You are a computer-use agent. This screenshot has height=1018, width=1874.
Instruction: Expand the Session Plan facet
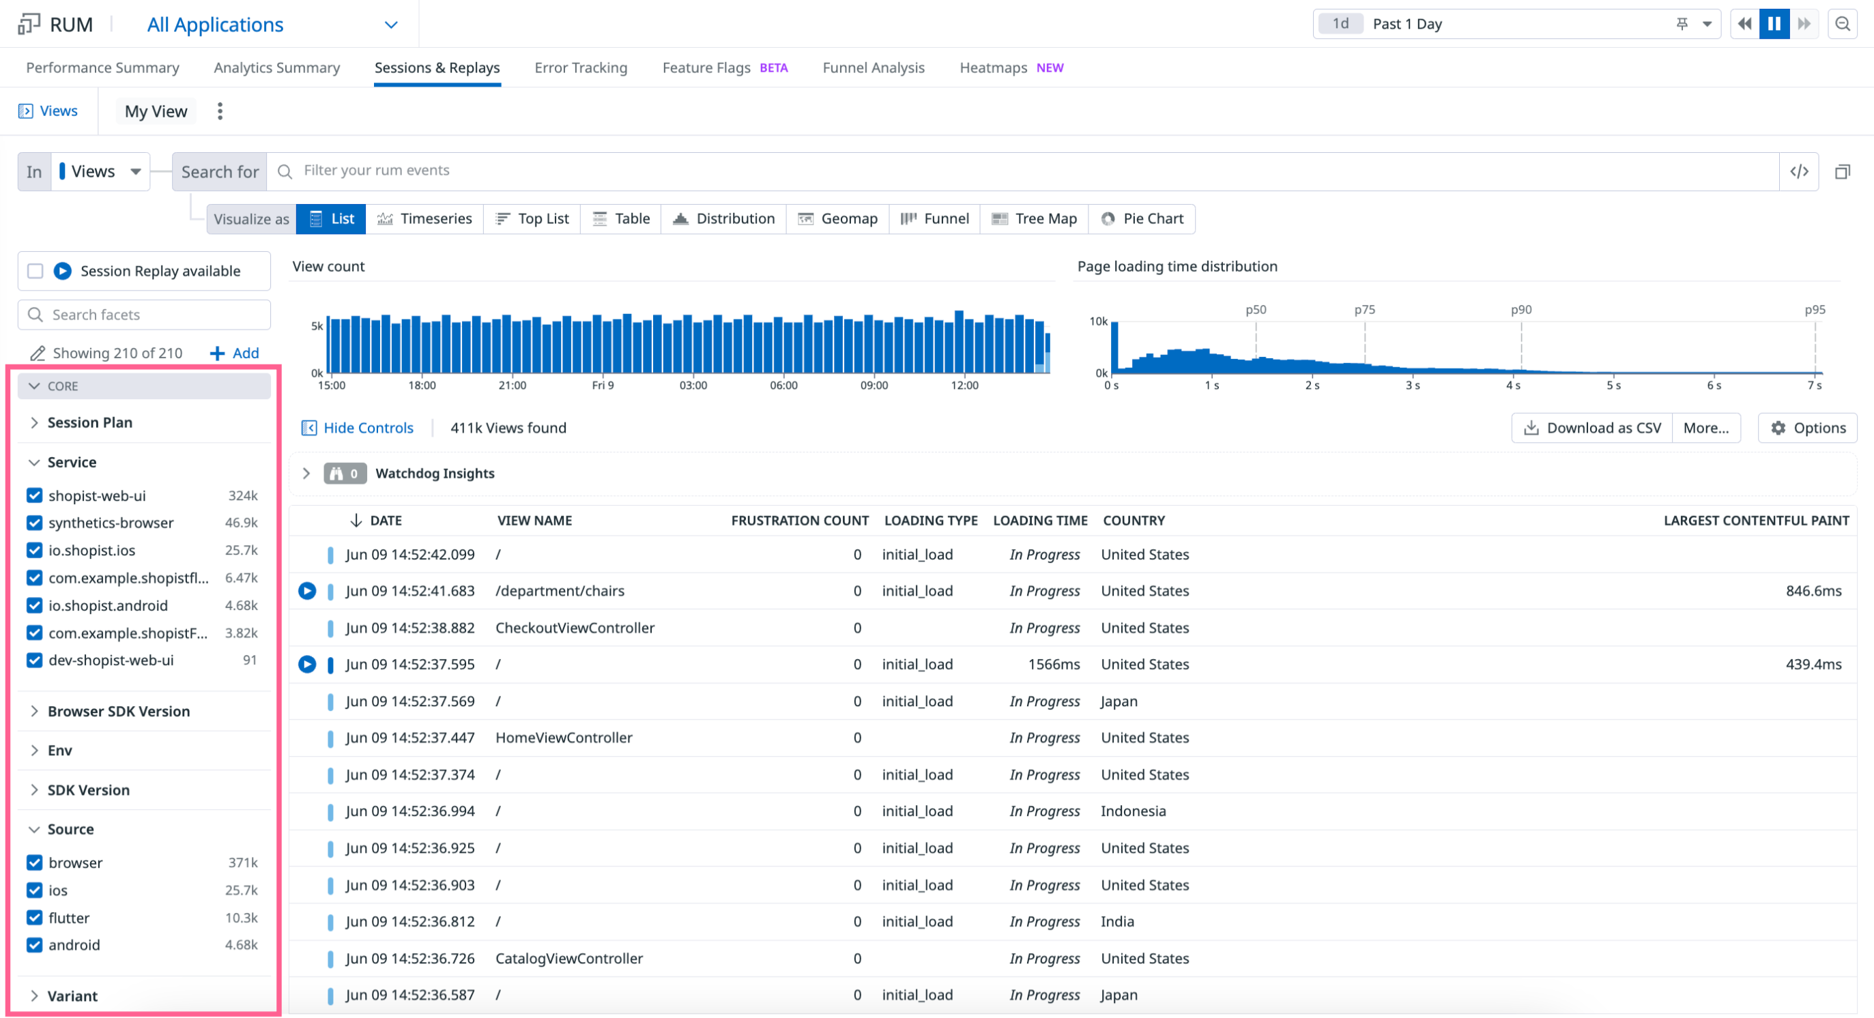tap(89, 422)
